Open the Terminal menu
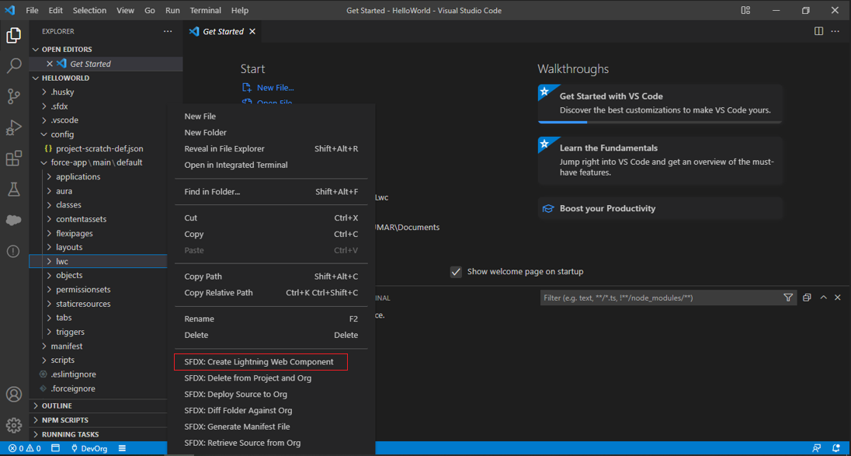851x456 pixels. (203, 10)
